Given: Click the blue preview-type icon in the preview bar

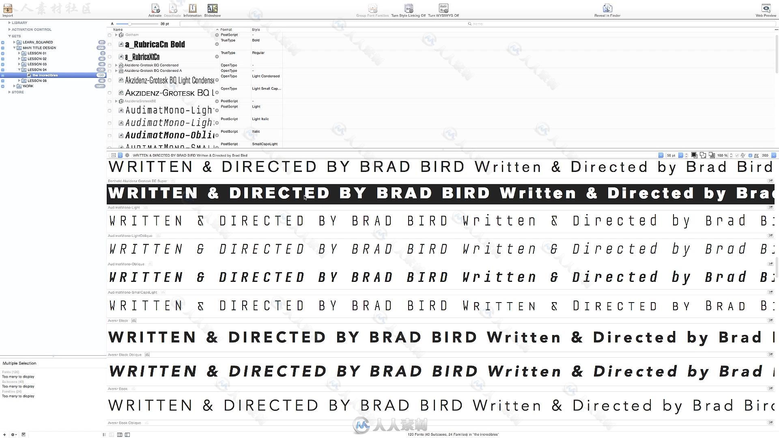Looking at the screenshot, I should 120,155.
